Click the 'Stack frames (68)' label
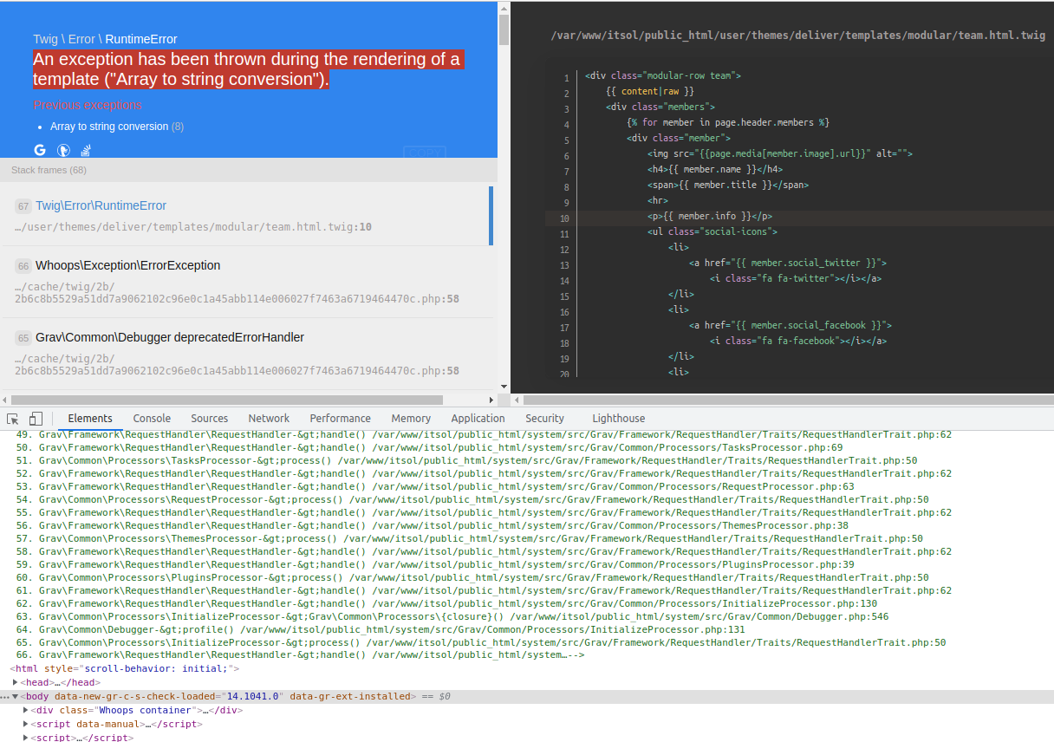This screenshot has width=1054, height=742. (x=49, y=170)
